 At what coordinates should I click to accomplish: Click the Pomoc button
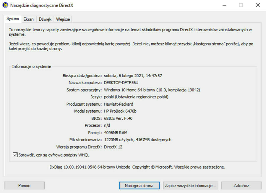click(x=24, y=186)
